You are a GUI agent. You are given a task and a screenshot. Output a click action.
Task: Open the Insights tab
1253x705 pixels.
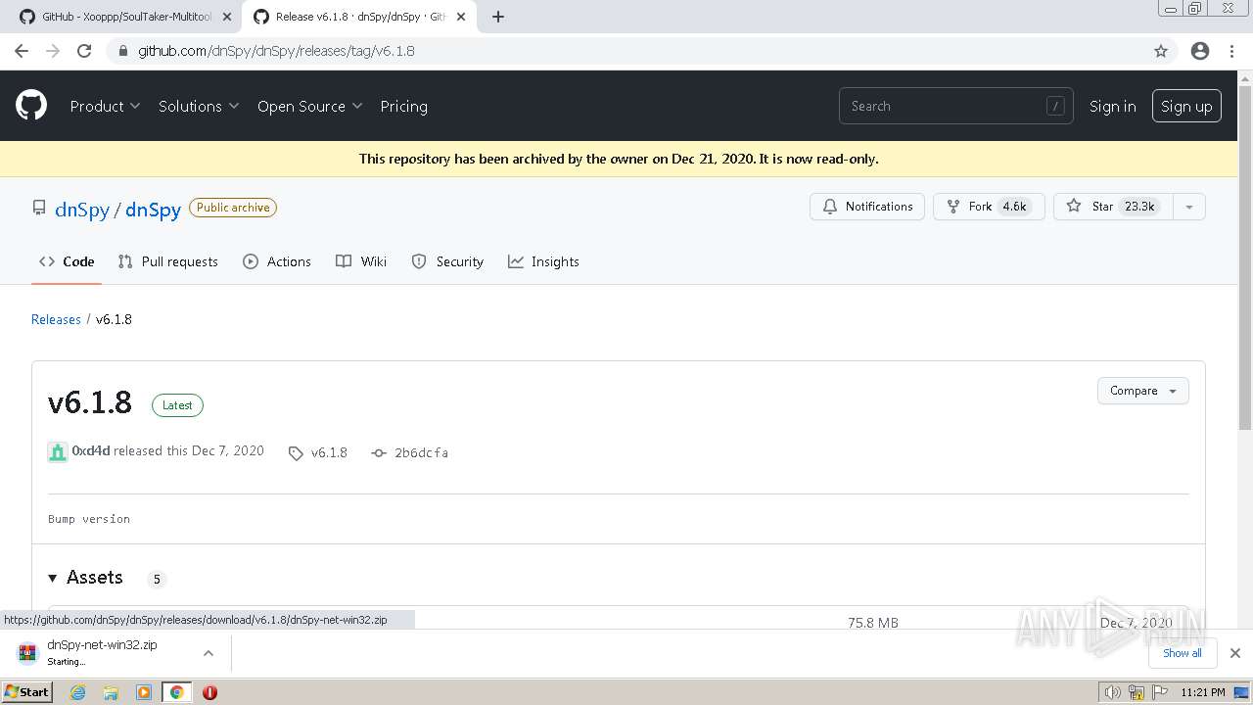click(x=543, y=261)
